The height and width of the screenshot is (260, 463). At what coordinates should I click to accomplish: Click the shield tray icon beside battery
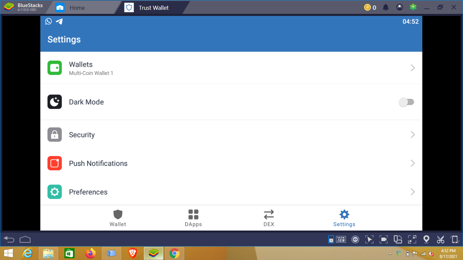tap(399, 254)
